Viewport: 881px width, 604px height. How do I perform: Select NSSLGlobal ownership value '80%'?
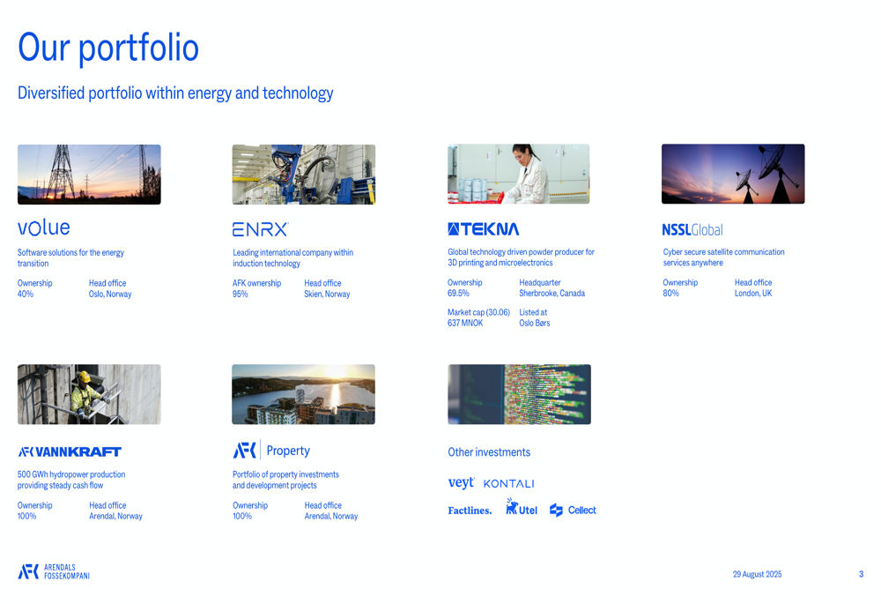pyautogui.click(x=670, y=294)
